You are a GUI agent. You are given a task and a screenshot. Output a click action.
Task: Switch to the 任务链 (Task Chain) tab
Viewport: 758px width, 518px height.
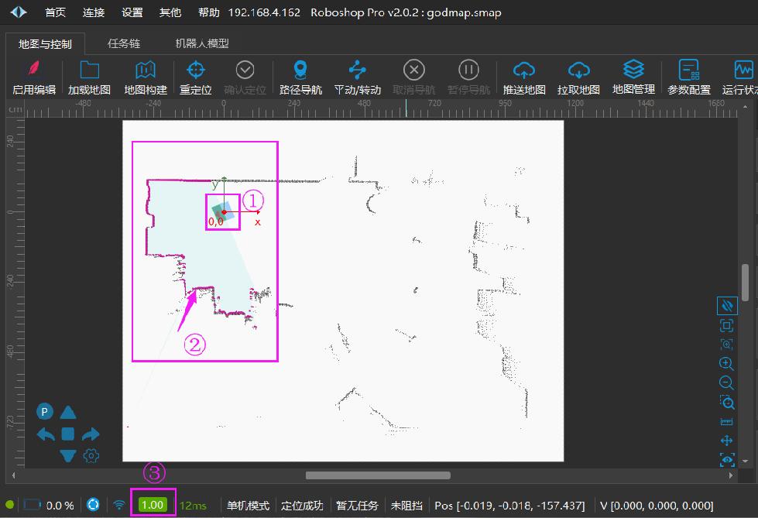123,43
